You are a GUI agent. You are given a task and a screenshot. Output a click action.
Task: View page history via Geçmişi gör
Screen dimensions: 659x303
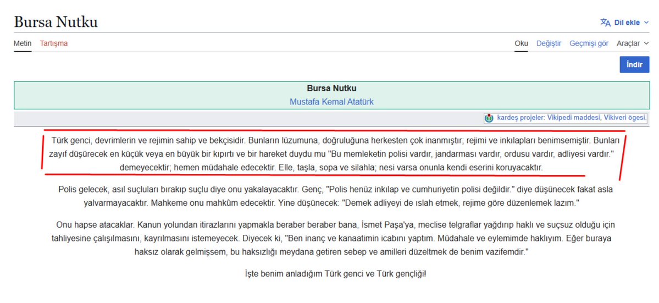tap(589, 43)
